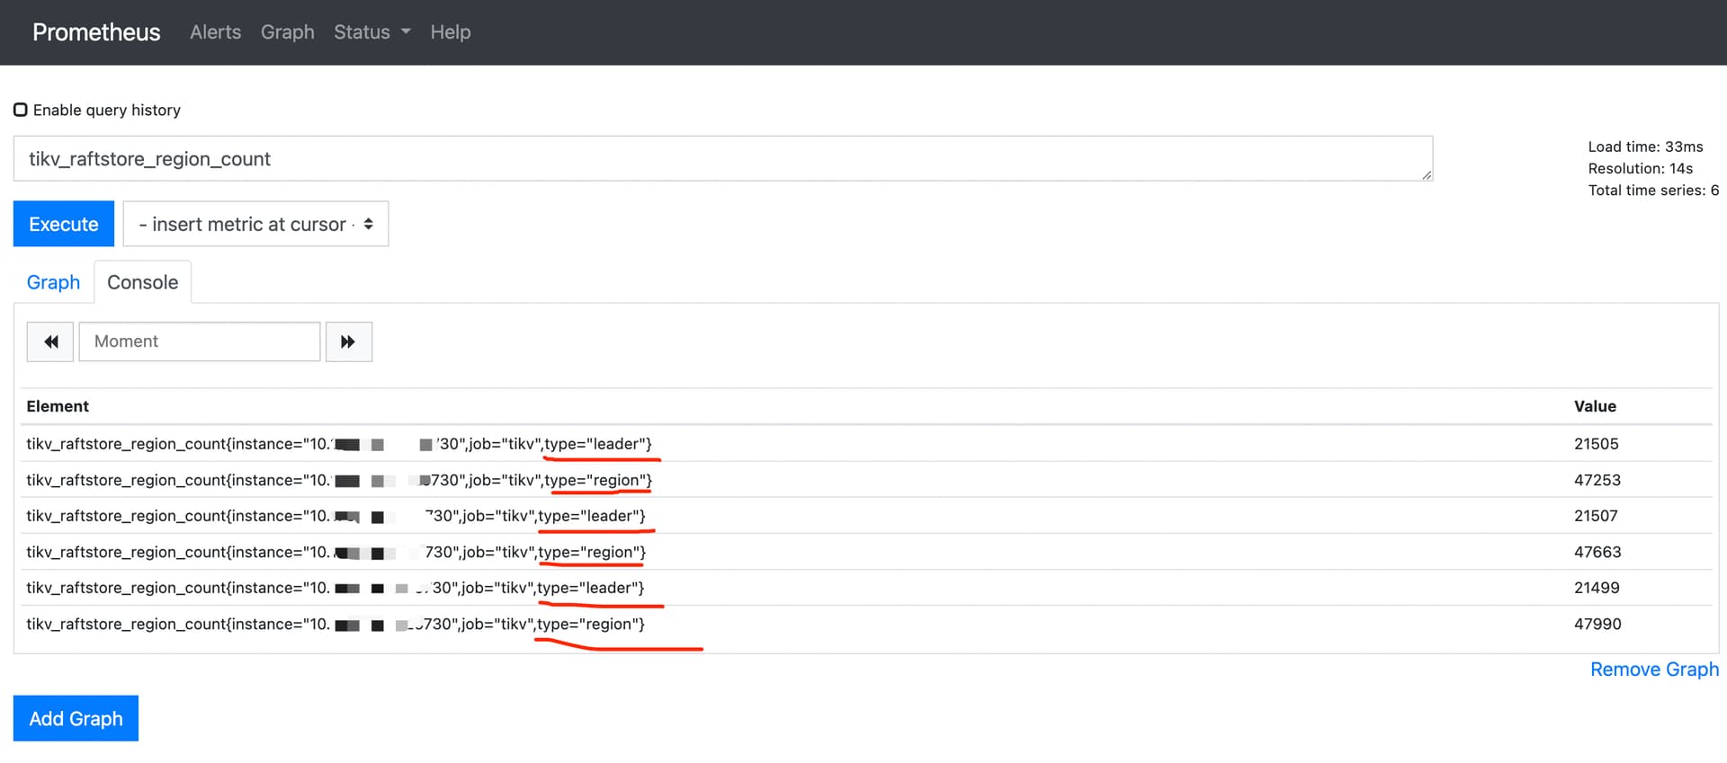Focus the Moment time input field
This screenshot has height=763, width=1727.
(x=200, y=342)
